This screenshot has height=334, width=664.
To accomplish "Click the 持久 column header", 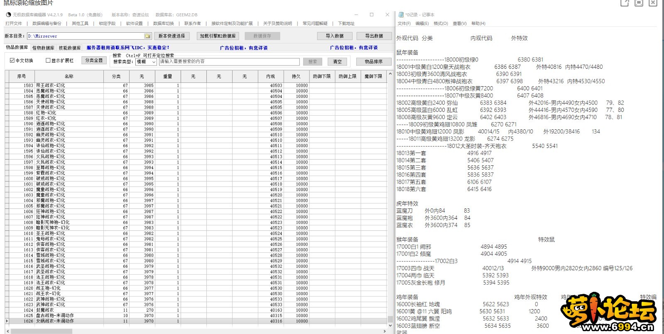I will [296, 76].
